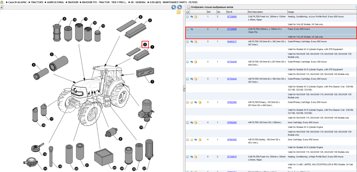Click the yellow box icon for part 87704244
357x172 pixels.
[196, 79]
